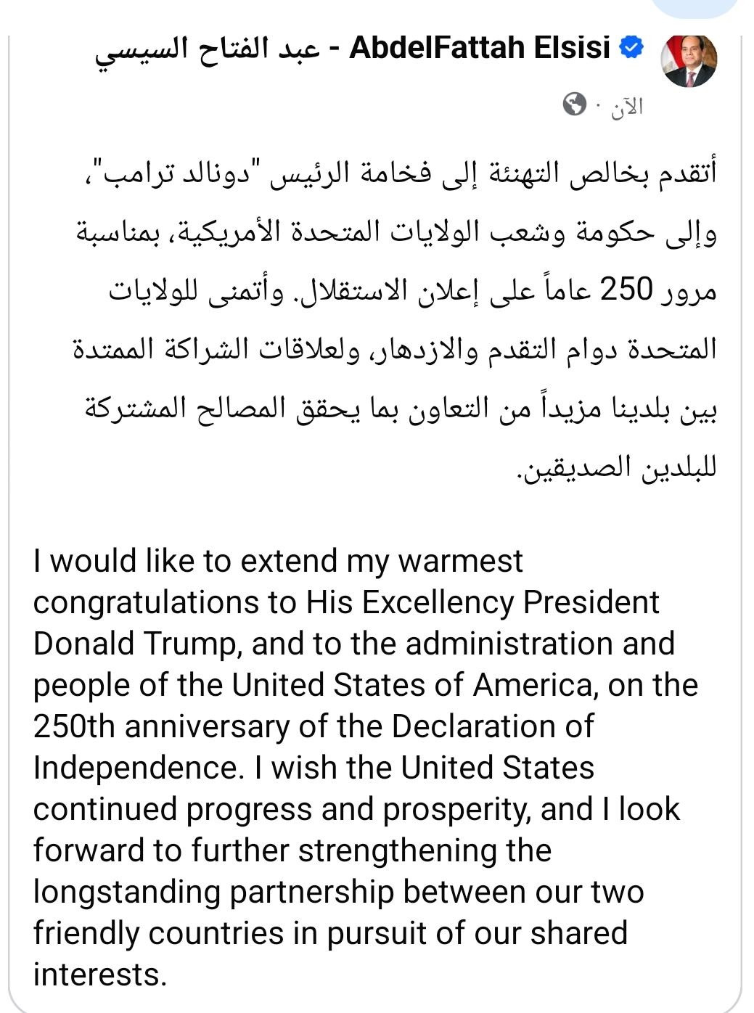This screenshot has width=754, height=1013.
Task: Click the الآن timestamp of the post
Action: coord(626,107)
